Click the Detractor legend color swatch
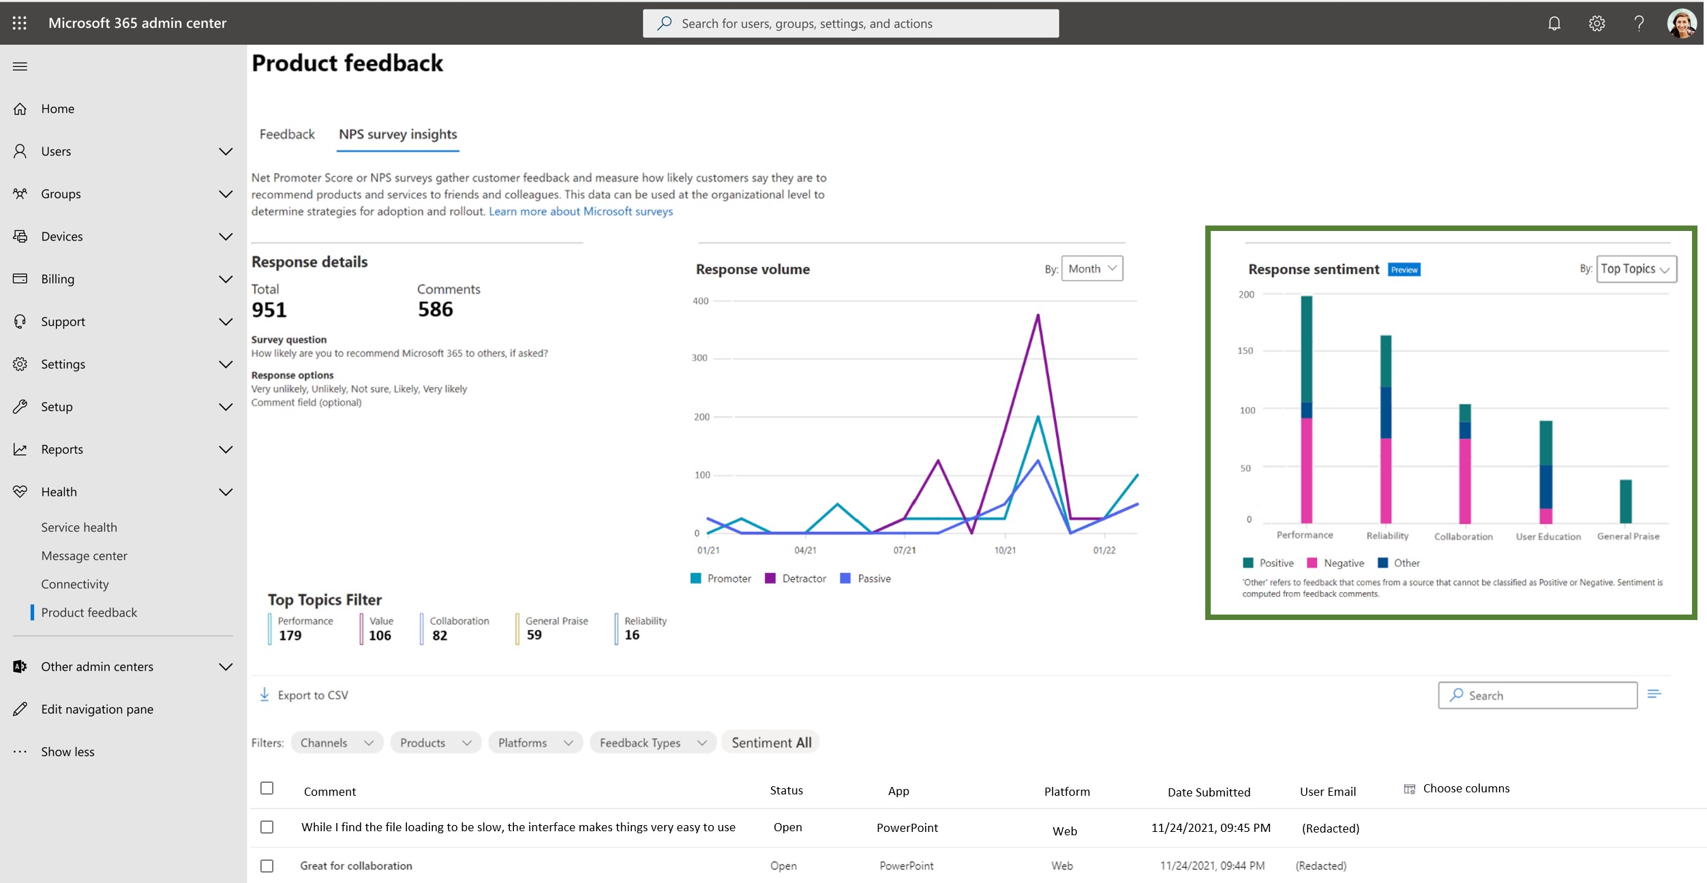The height and width of the screenshot is (883, 1707). 770,578
